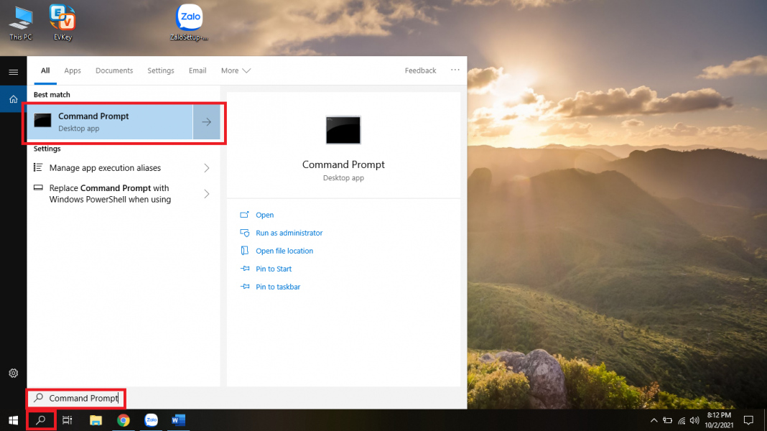This screenshot has height=431, width=767.
Task: Switch to the Documents search tab
Action: pyautogui.click(x=114, y=70)
